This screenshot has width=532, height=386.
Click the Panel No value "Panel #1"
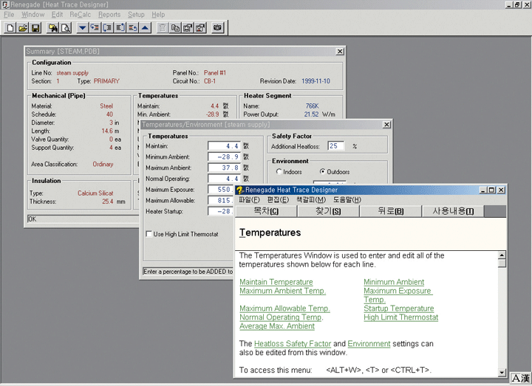(215, 73)
